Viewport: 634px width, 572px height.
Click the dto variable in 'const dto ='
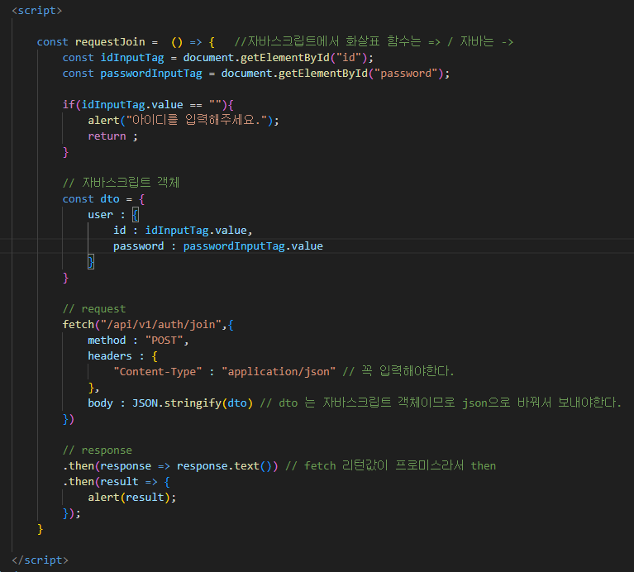pyautogui.click(x=110, y=199)
